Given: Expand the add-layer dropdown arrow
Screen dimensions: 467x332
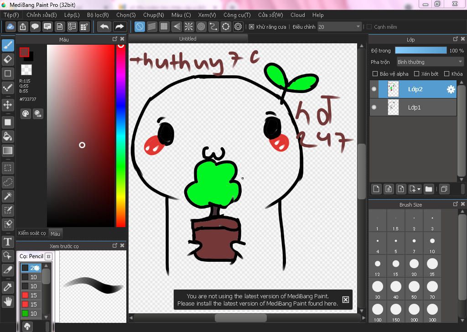Looking at the screenshot, I should (x=419, y=189).
